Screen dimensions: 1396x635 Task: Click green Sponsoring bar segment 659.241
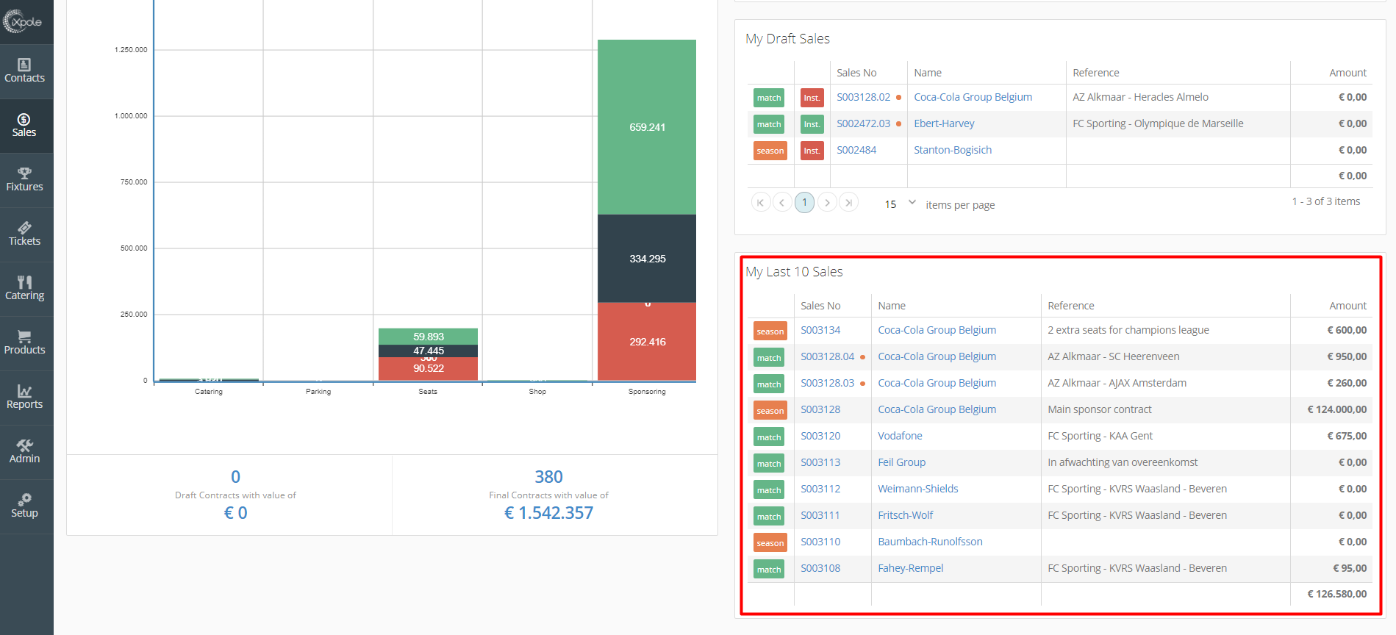647,127
